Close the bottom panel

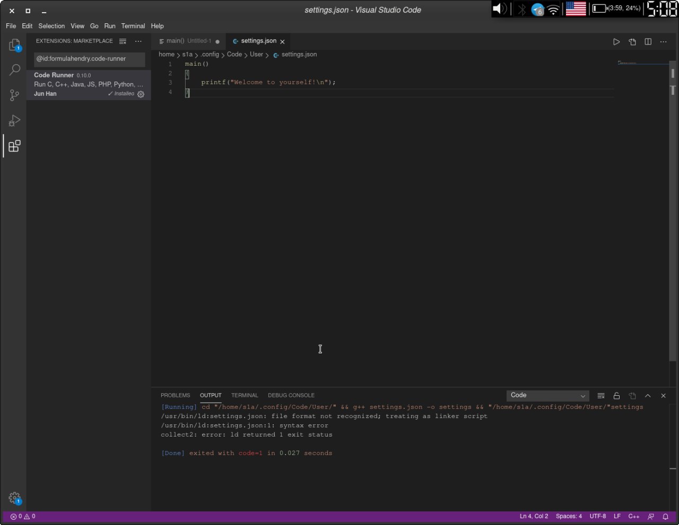coord(663,396)
